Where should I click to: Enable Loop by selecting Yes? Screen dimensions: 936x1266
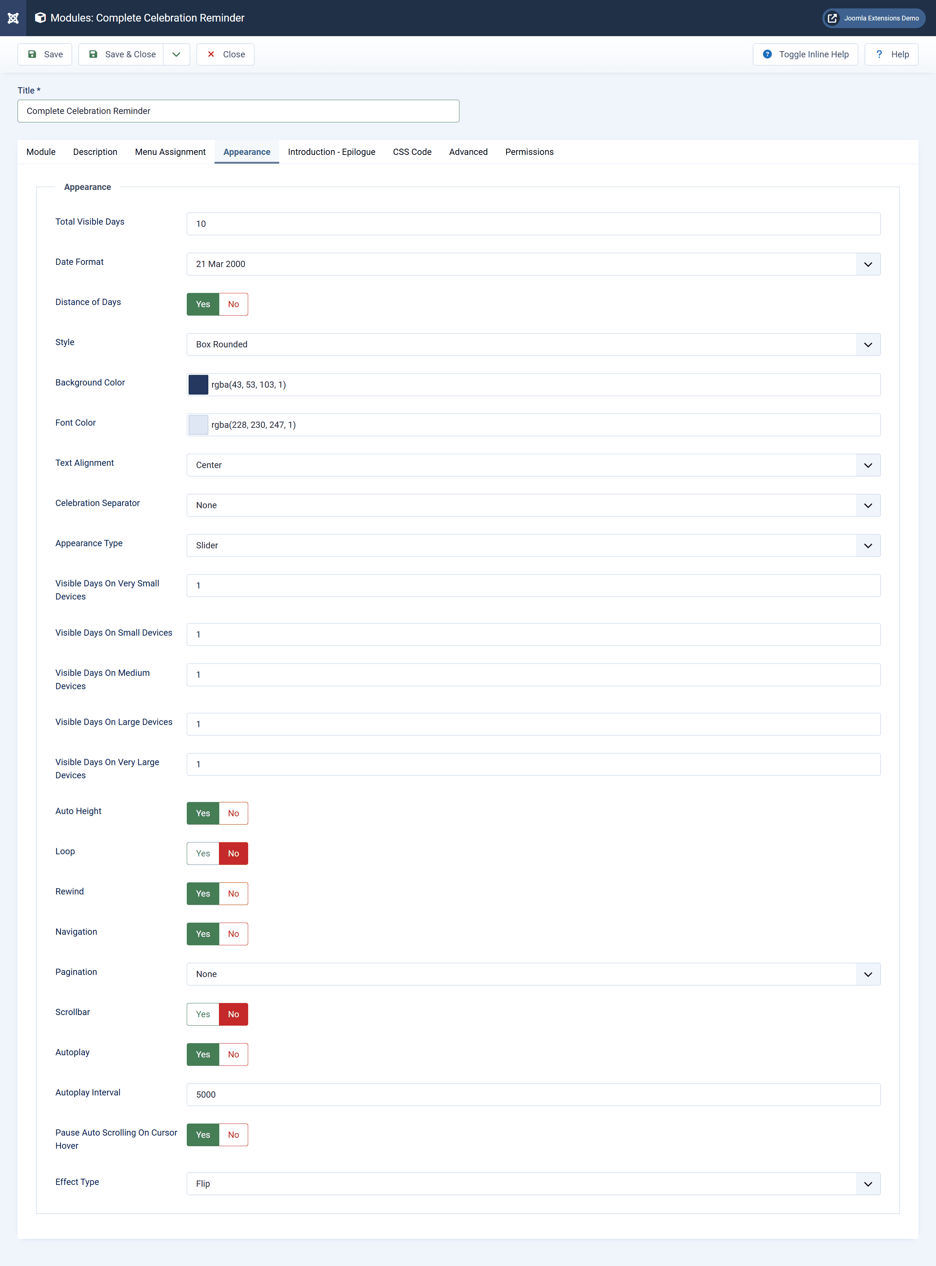[203, 853]
